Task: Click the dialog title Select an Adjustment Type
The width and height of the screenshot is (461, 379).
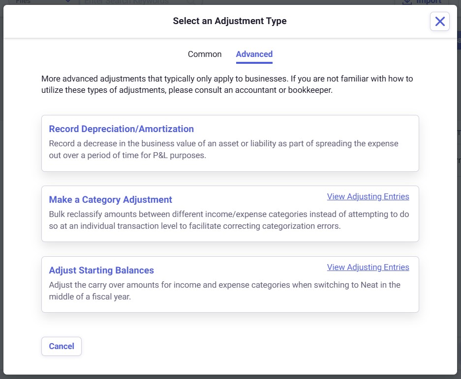Action: [229, 21]
